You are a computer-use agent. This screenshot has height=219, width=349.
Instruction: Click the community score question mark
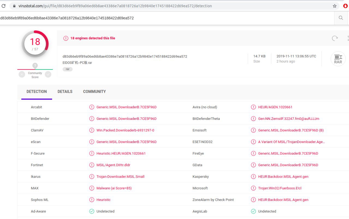point(35,66)
